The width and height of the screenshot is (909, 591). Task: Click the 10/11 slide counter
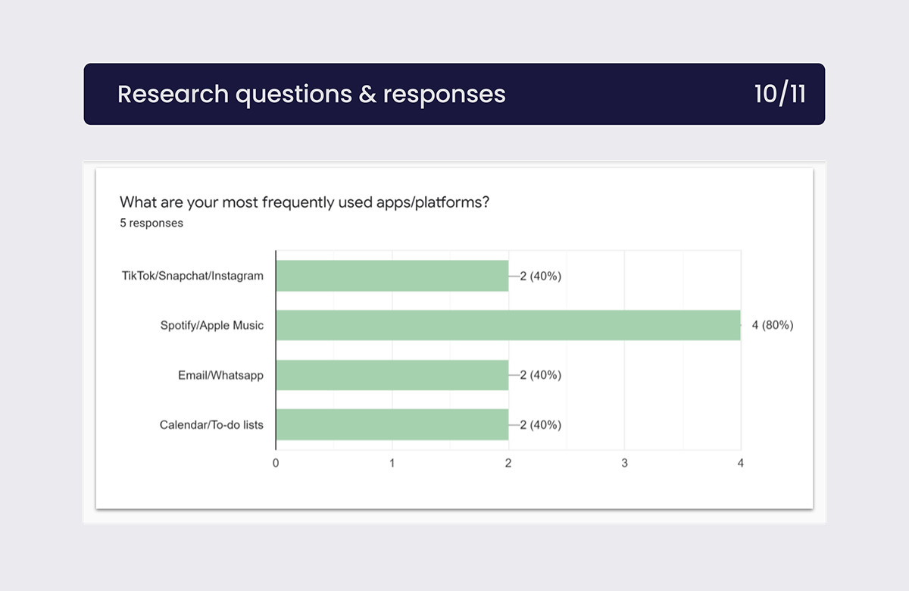click(x=779, y=94)
